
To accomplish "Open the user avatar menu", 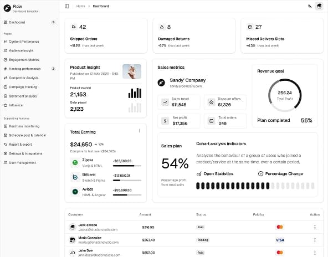I will pyautogui.click(x=319, y=6).
